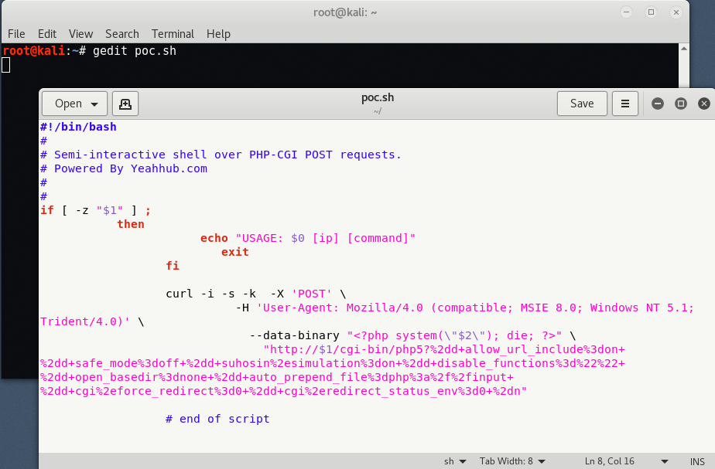Open terminal Help menu
The image size is (715, 469).
218,34
